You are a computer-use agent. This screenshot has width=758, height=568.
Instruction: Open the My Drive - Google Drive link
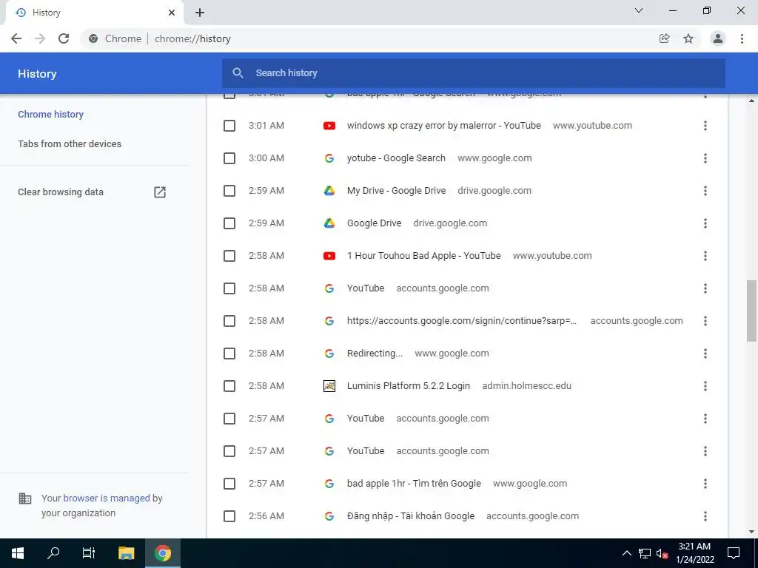396,191
